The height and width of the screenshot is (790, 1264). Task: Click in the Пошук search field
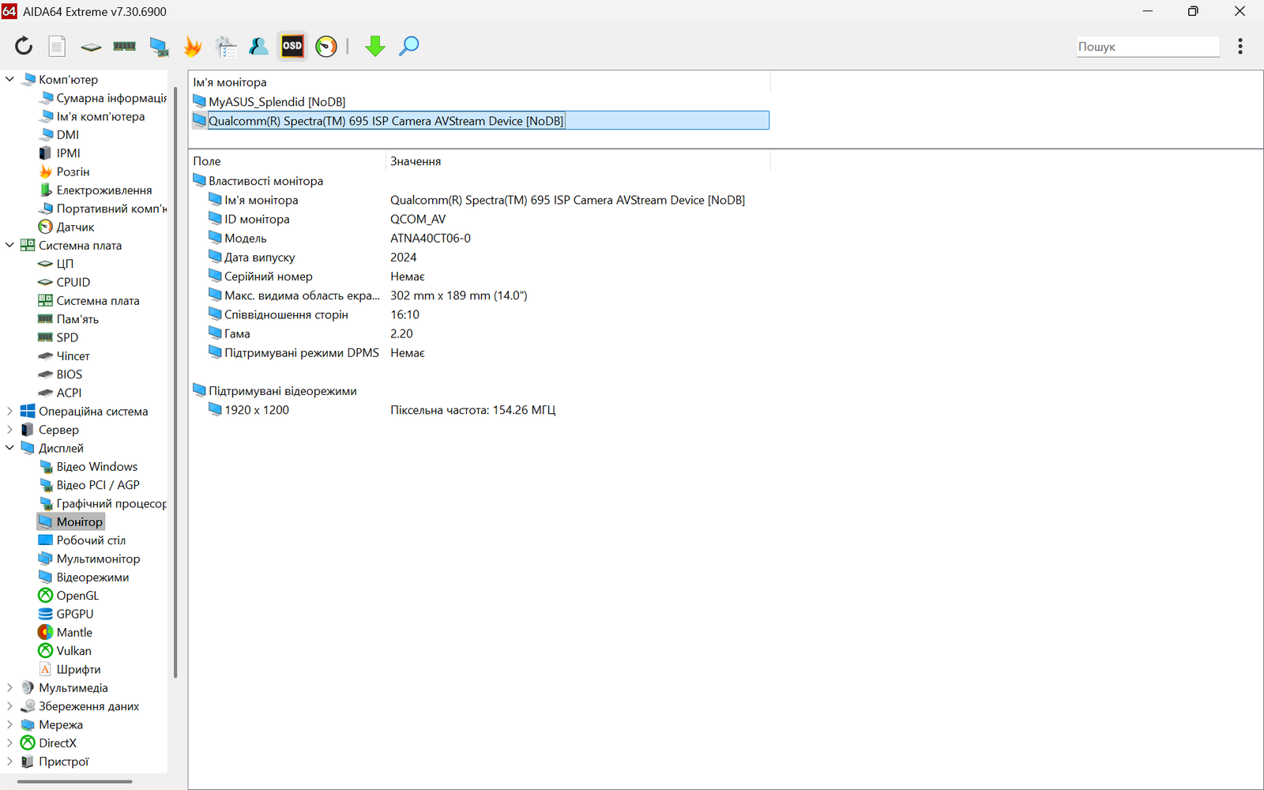1148,47
